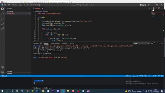Switch to the DEBUG CONSOLE tab
The height and width of the screenshot is (93, 165).
click(55, 43)
